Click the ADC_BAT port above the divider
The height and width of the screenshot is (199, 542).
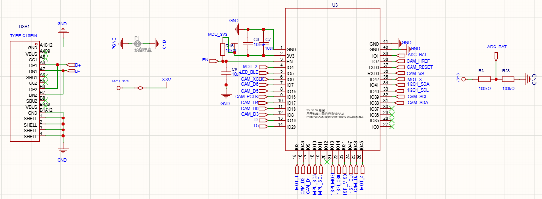[x=496, y=57]
